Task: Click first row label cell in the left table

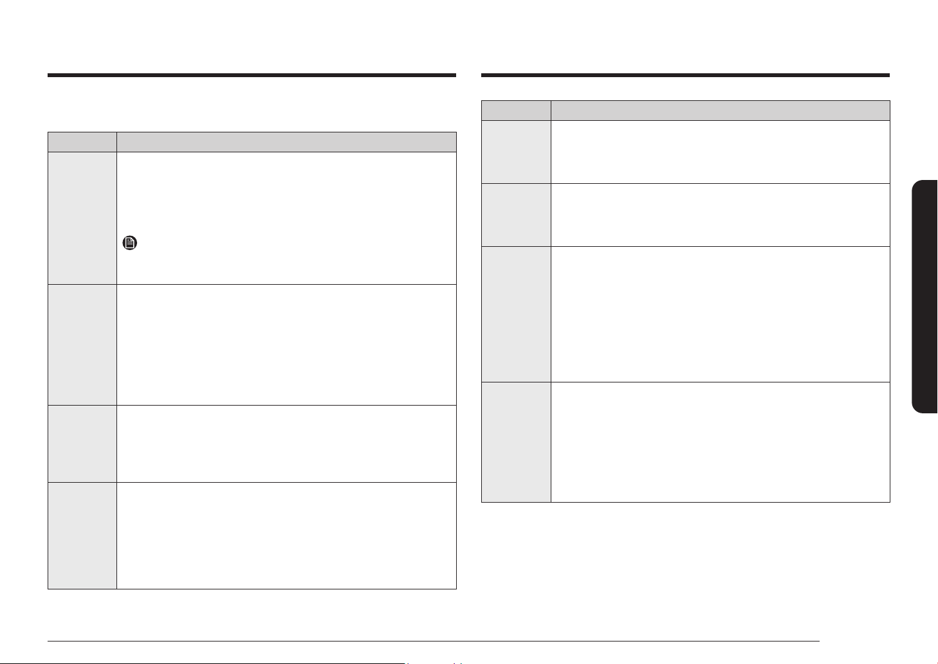Action: [82, 218]
